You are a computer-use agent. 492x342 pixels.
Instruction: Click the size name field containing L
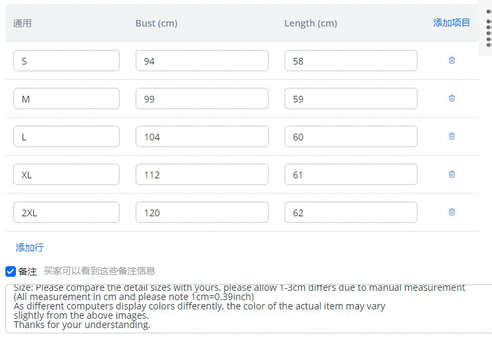(x=66, y=136)
